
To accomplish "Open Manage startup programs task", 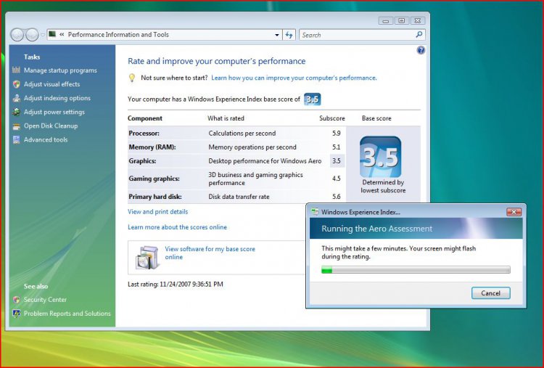I will point(60,70).
